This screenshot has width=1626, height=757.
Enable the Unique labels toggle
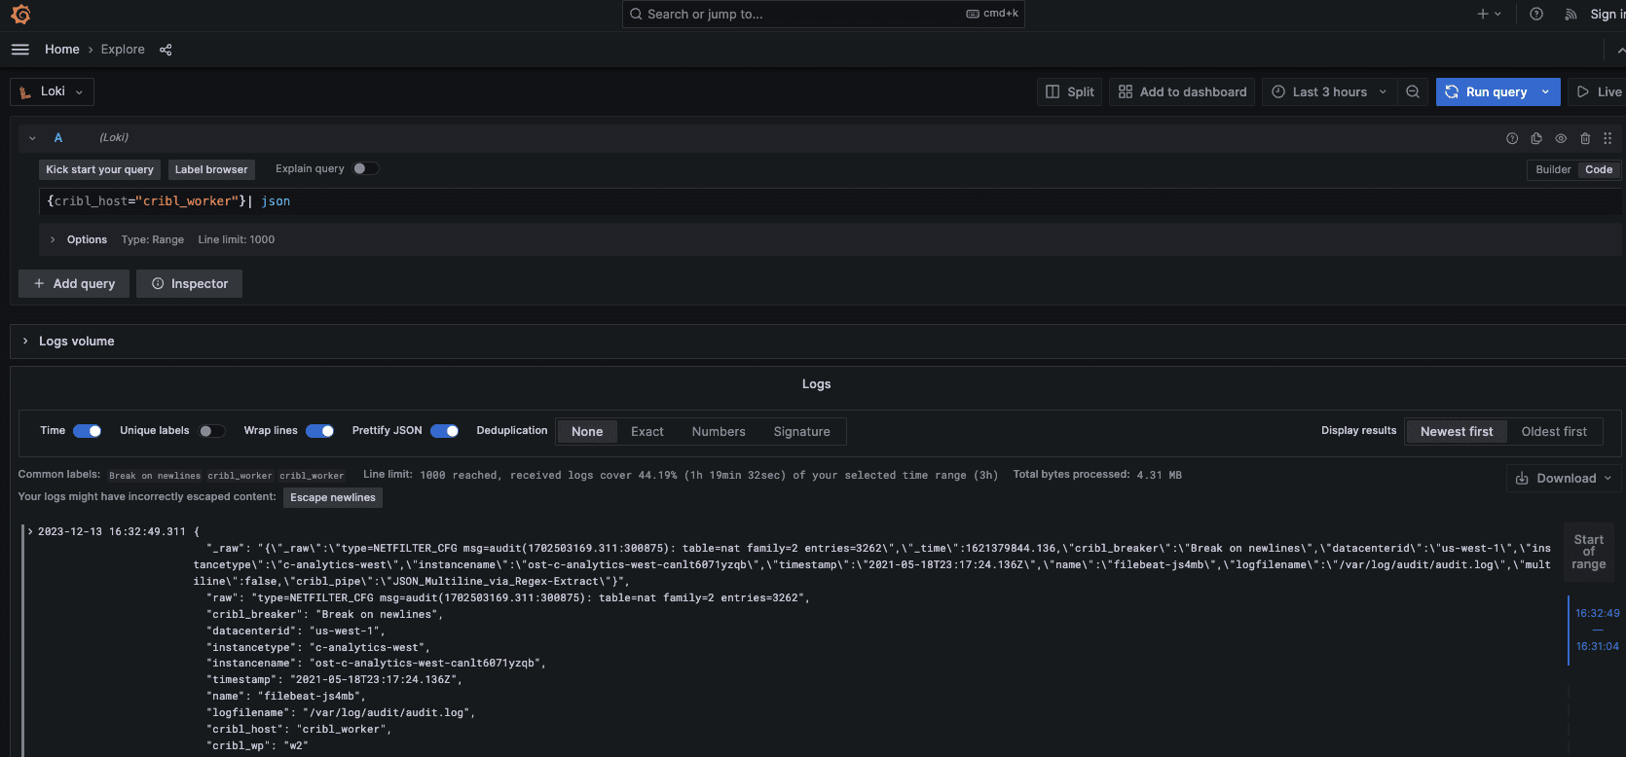point(211,431)
